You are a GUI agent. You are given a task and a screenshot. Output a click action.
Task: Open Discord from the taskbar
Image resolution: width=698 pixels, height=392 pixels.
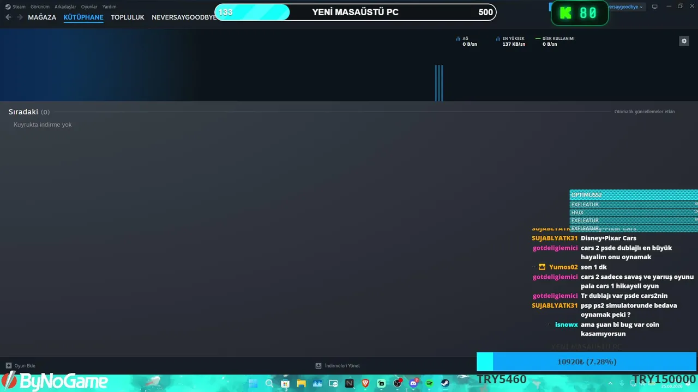pos(413,383)
